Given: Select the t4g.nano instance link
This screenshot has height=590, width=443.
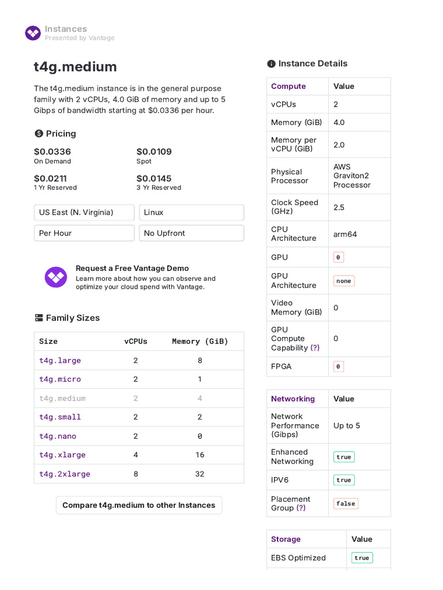Looking at the screenshot, I should tap(58, 436).
